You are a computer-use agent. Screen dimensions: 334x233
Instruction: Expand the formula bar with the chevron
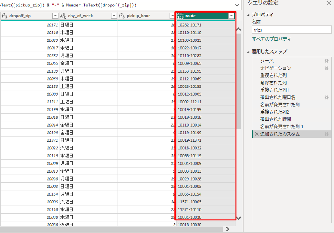(237, 5)
